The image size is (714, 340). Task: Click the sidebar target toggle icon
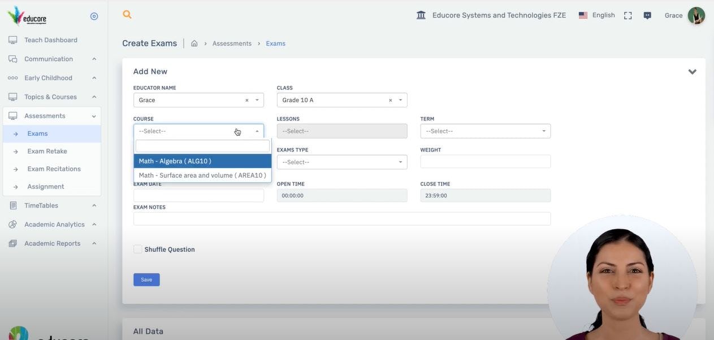pos(94,16)
